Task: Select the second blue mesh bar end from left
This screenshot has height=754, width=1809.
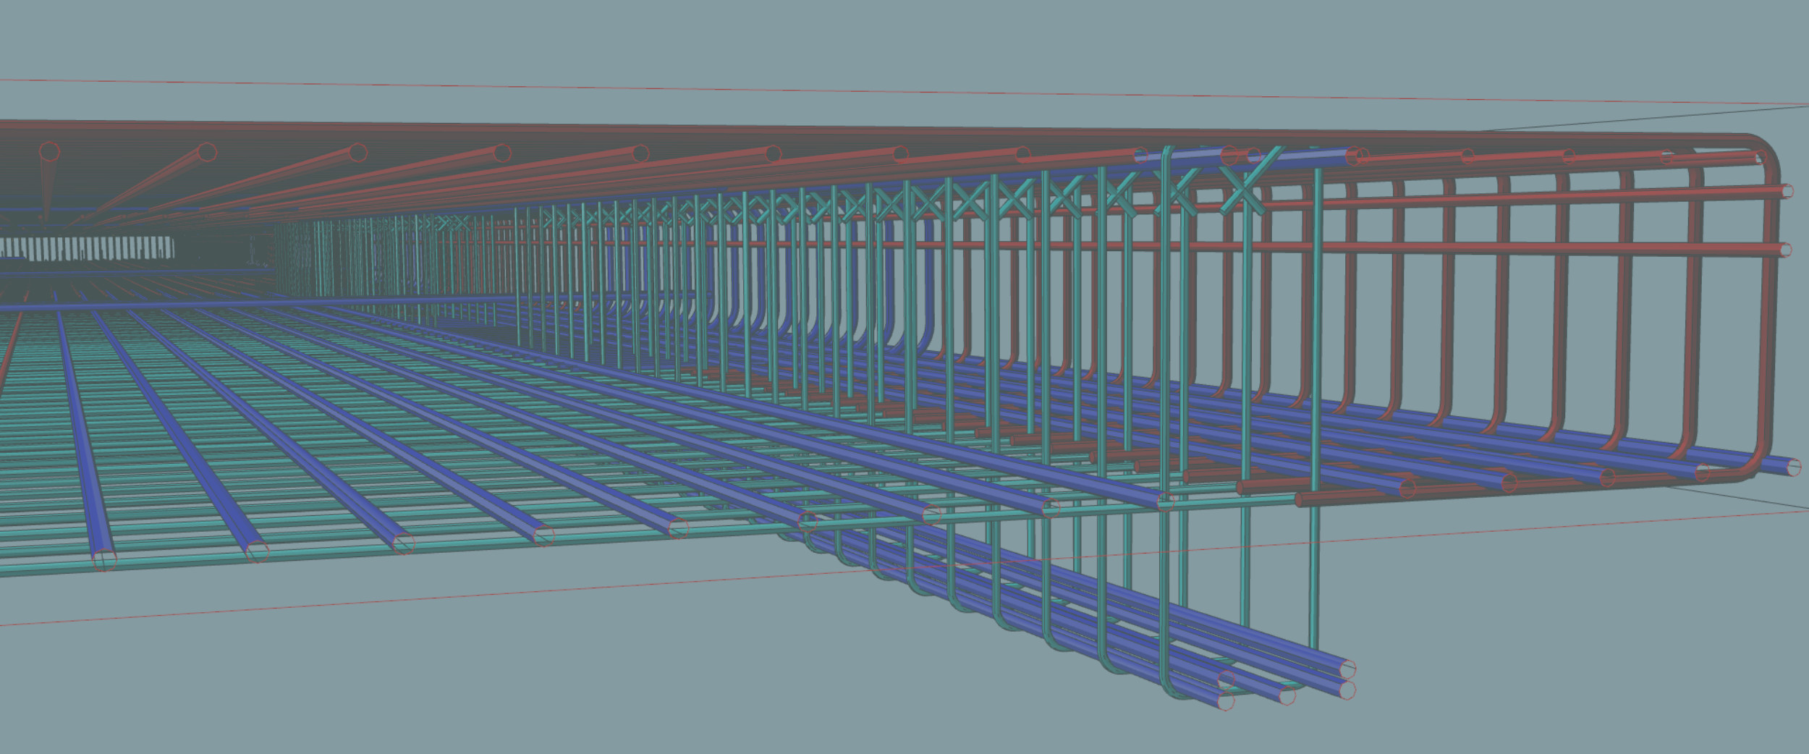Action: point(257,552)
